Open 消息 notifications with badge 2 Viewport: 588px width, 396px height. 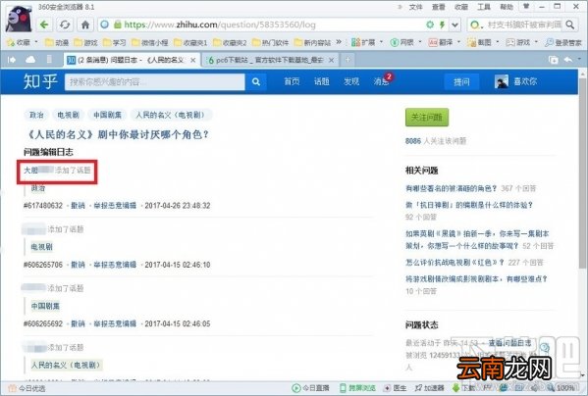(x=382, y=80)
